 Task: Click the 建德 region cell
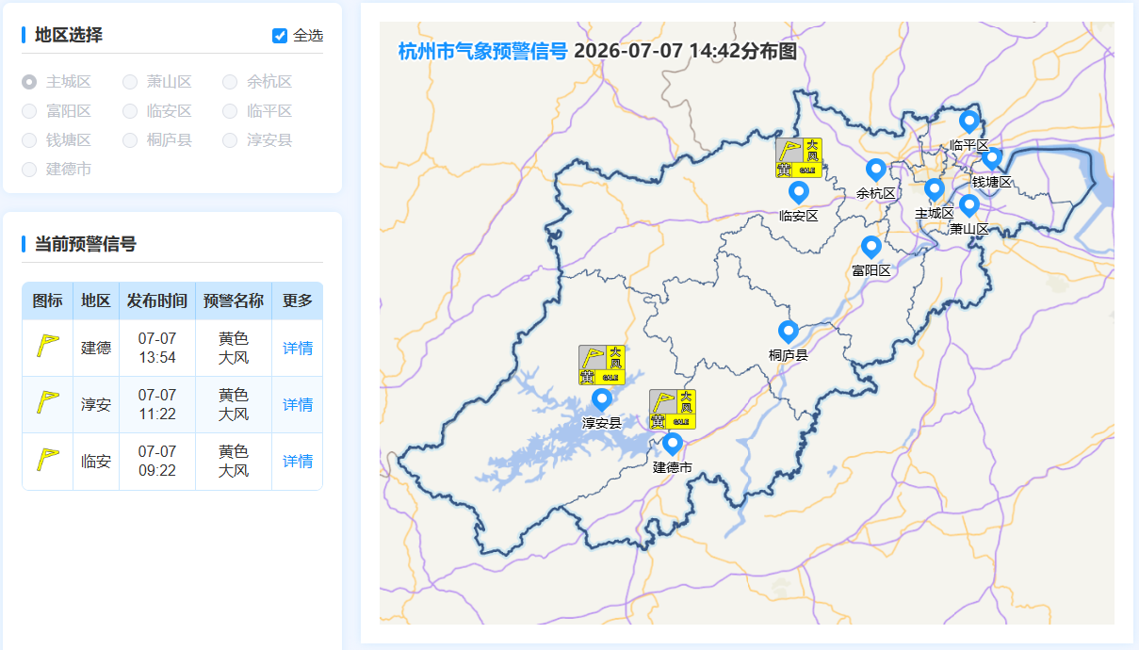pos(96,349)
